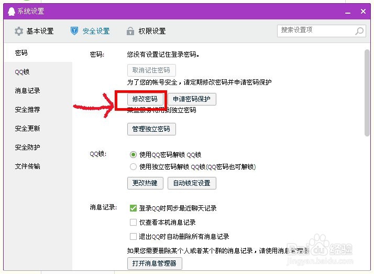Click the vertical scrollbar thumb
Screen dimensions: 374x274
367,93
